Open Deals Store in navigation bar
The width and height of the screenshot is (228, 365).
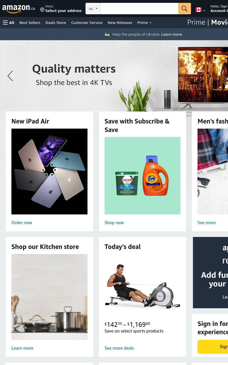[56, 23]
